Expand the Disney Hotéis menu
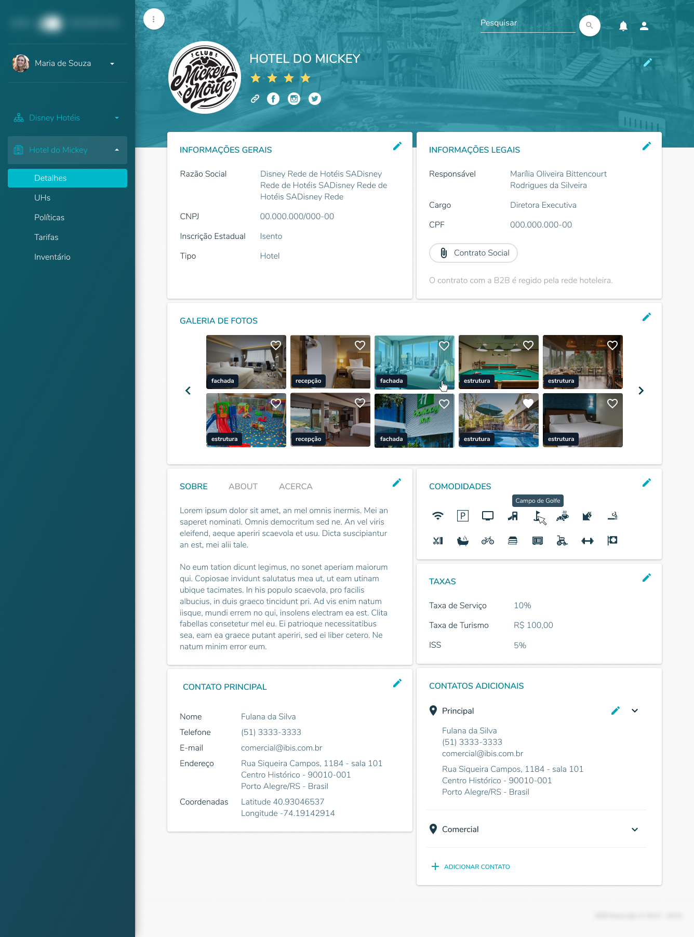 (68, 118)
